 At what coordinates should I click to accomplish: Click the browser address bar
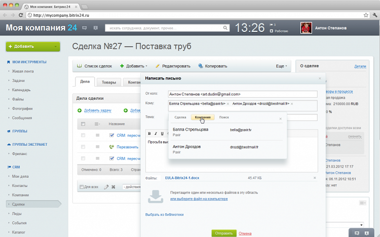198,15
